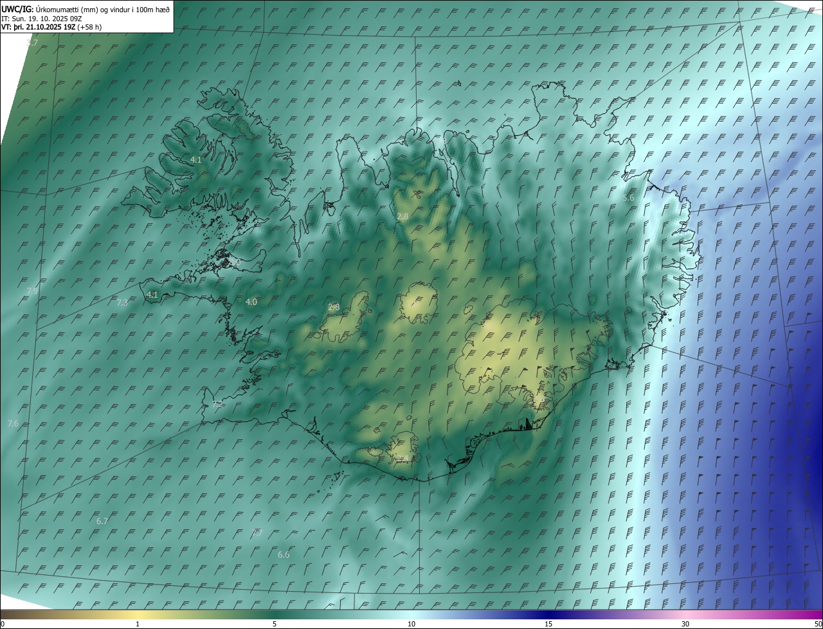823x629 pixels.
Task: Click the '7.2' value label on Reykjanes
Action: [217, 404]
